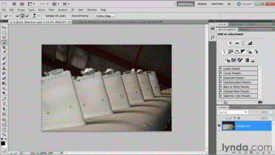This screenshot has width=275, height=155.
Task: Add a Levels adjustment
Action: click(237, 43)
